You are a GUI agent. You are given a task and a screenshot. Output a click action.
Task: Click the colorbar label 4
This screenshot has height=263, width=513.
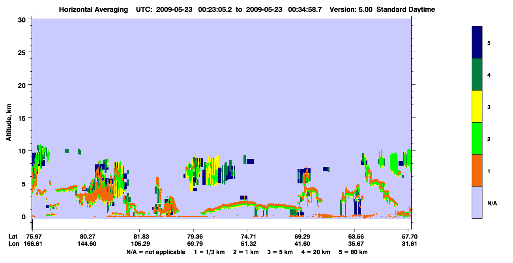[489, 75]
